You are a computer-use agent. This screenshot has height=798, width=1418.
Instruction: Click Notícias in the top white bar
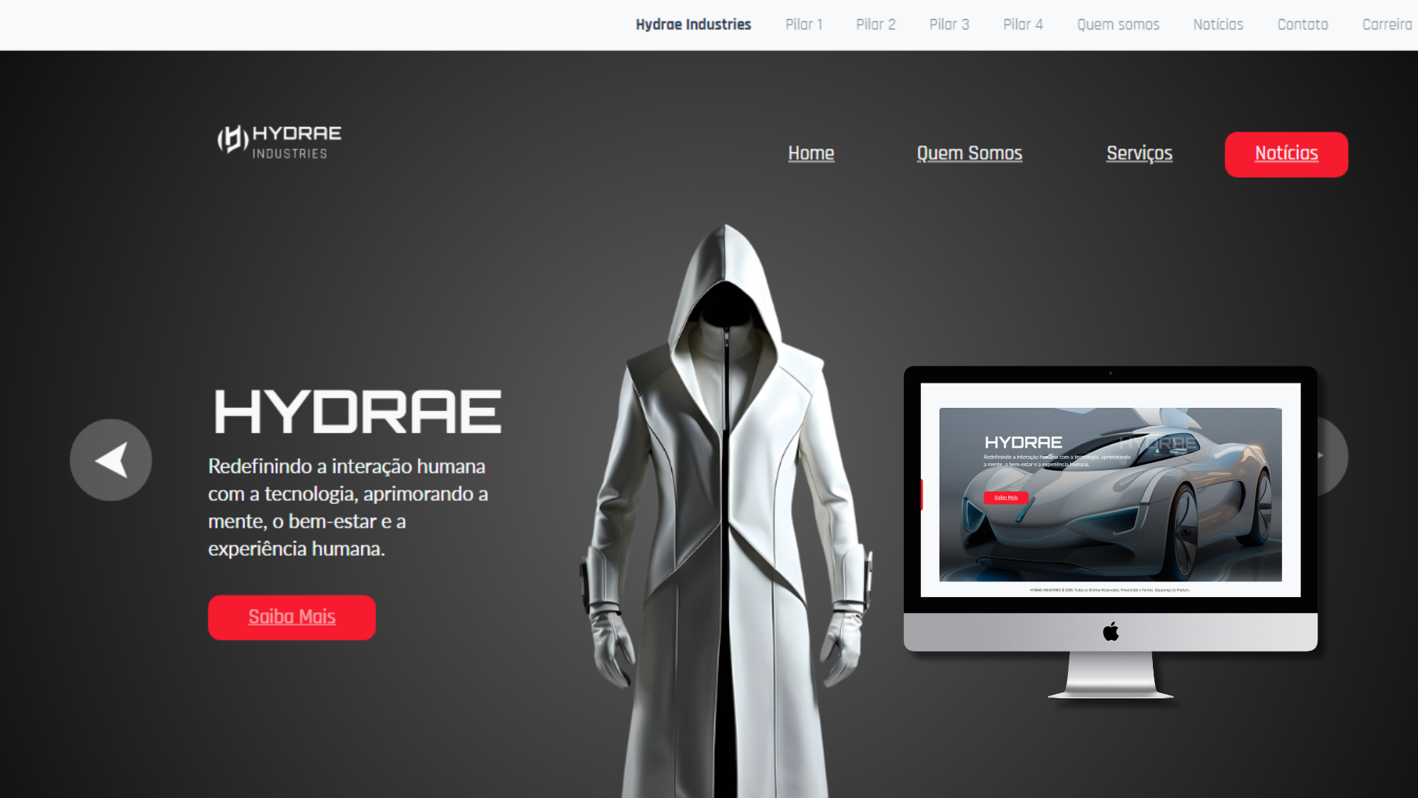1218,24
